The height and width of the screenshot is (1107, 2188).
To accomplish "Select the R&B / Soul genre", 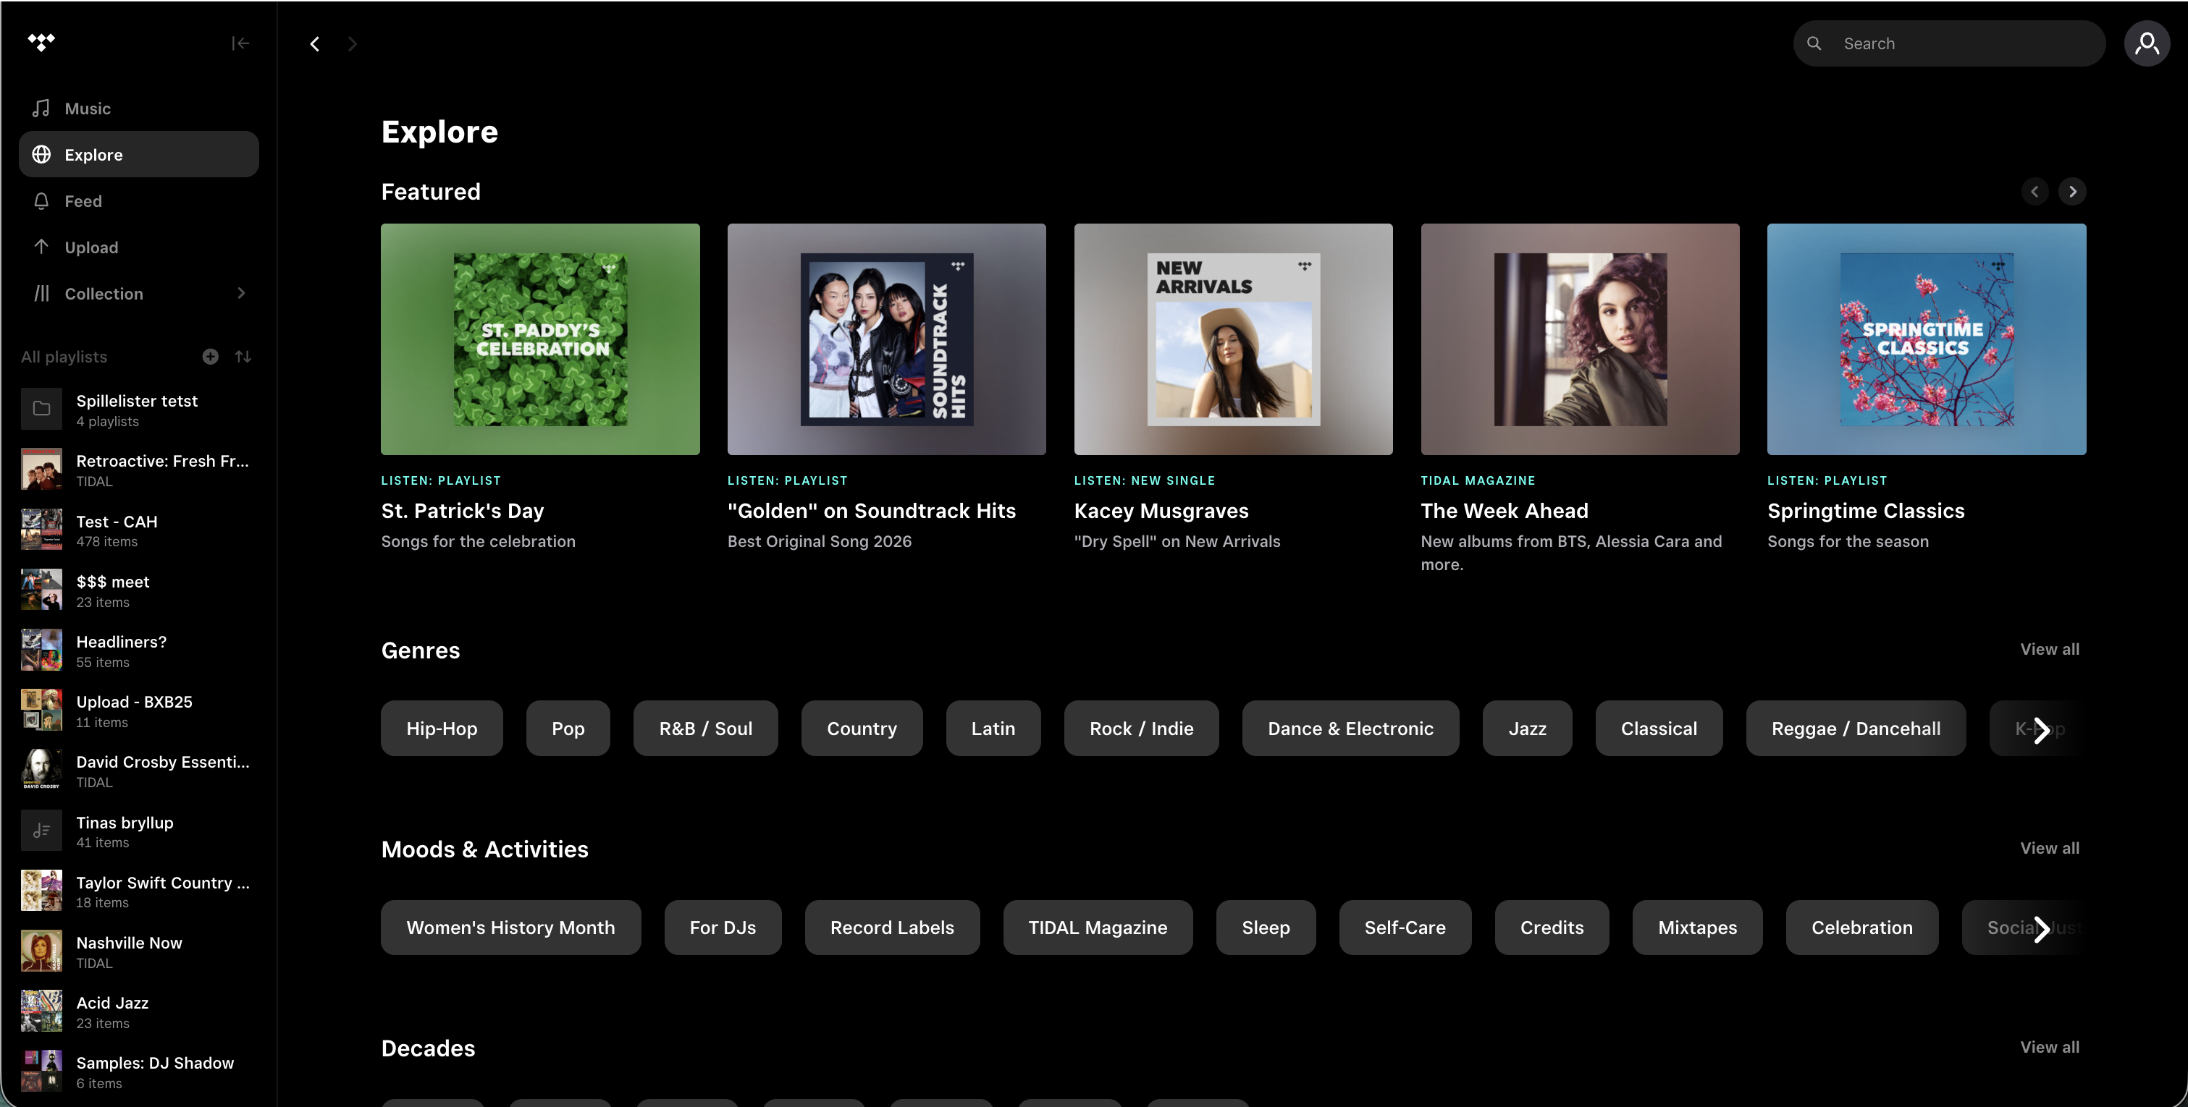I will click(x=706, y=729).
